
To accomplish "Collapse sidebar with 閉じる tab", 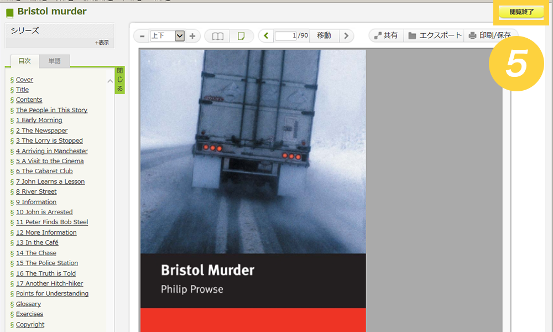I will pyautogui.click(x=120, y=80).
